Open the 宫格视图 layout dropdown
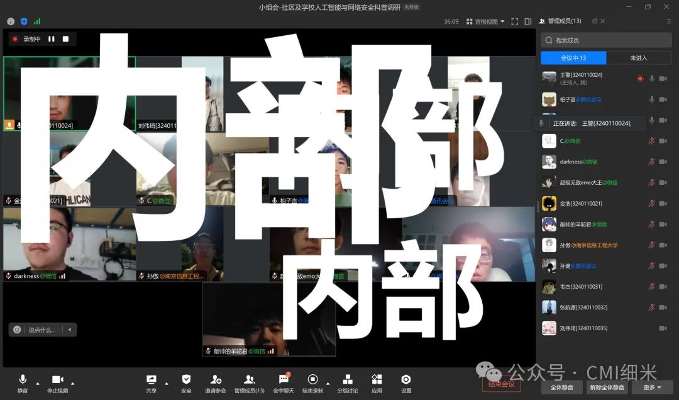Screen dimensions: 679x400 click(x=485, y=21)
